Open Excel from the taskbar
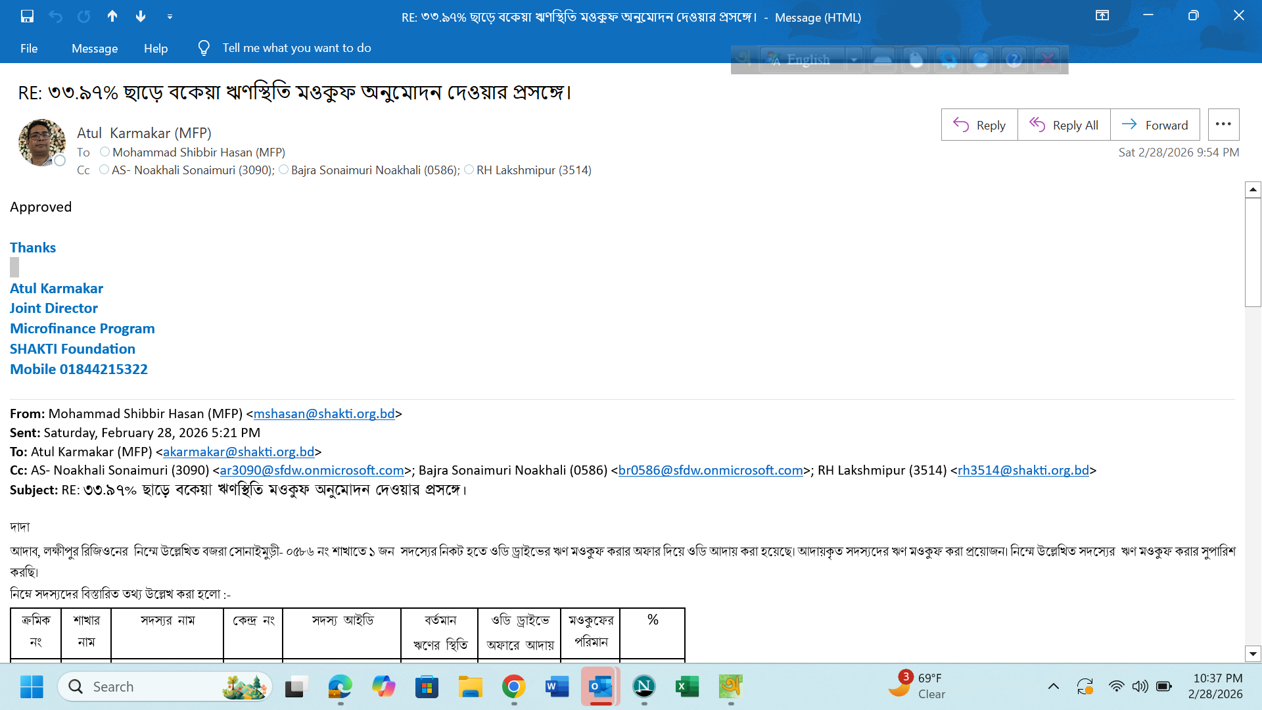This screenshot has height=710, width=1262. [x=687, y=687]
